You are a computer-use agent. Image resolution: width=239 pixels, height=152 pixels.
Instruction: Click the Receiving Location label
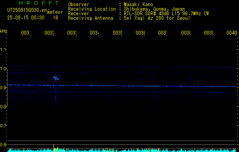tap(92, 9)
